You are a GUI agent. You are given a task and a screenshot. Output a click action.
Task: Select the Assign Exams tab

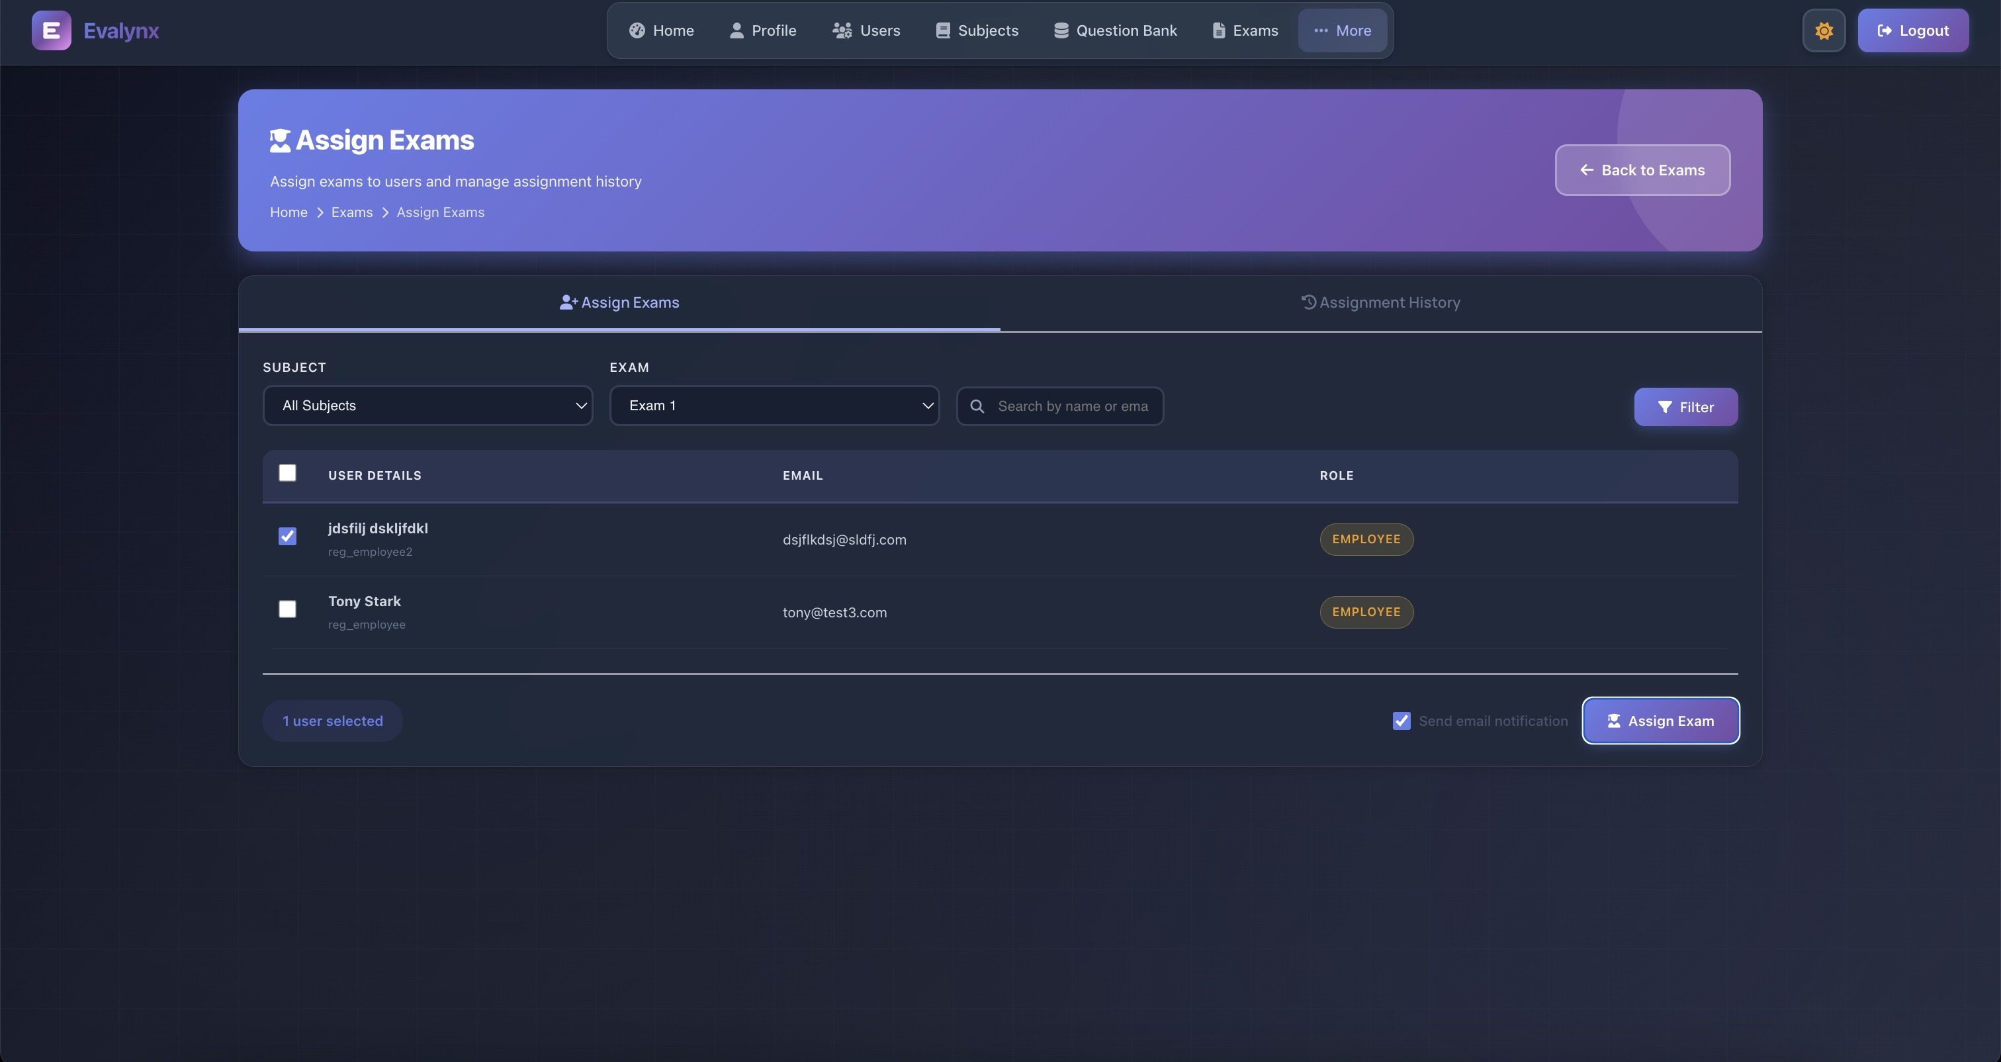point(619,303)
